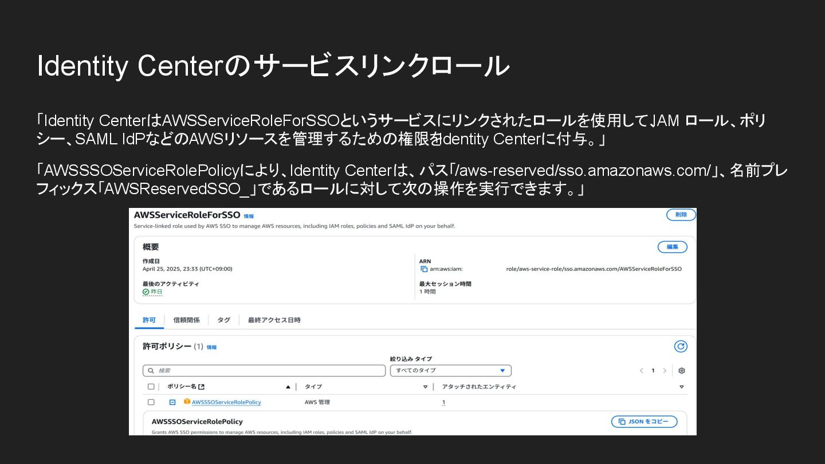Click the 昨日 last activity link
825x464 pixels.
pyautogui.click(x=156, y=292)
